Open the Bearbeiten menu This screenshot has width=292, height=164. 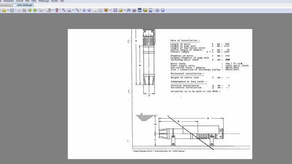pos(9,1)
